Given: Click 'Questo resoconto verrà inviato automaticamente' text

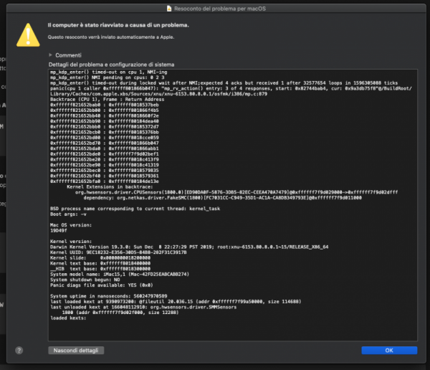Looking at the screenshot, I should coord(111,37).
